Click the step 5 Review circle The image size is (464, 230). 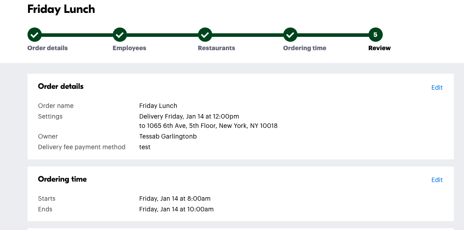pyautogui.click(x=375, y=34)
